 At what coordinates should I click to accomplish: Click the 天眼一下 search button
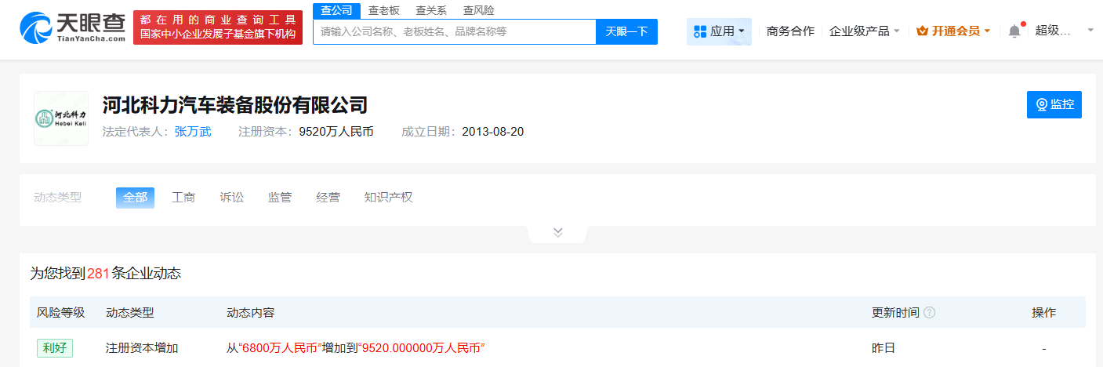[x=627, y=31]
